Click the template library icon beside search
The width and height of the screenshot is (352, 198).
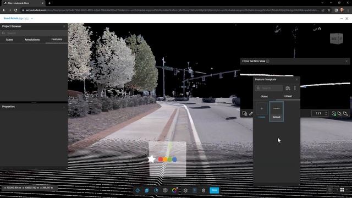point(288,88)
